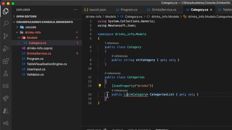This screenshot has width=232, height=130.
Task: Click the drinks-info breadcrumb segment
Action: click(94, 17)
